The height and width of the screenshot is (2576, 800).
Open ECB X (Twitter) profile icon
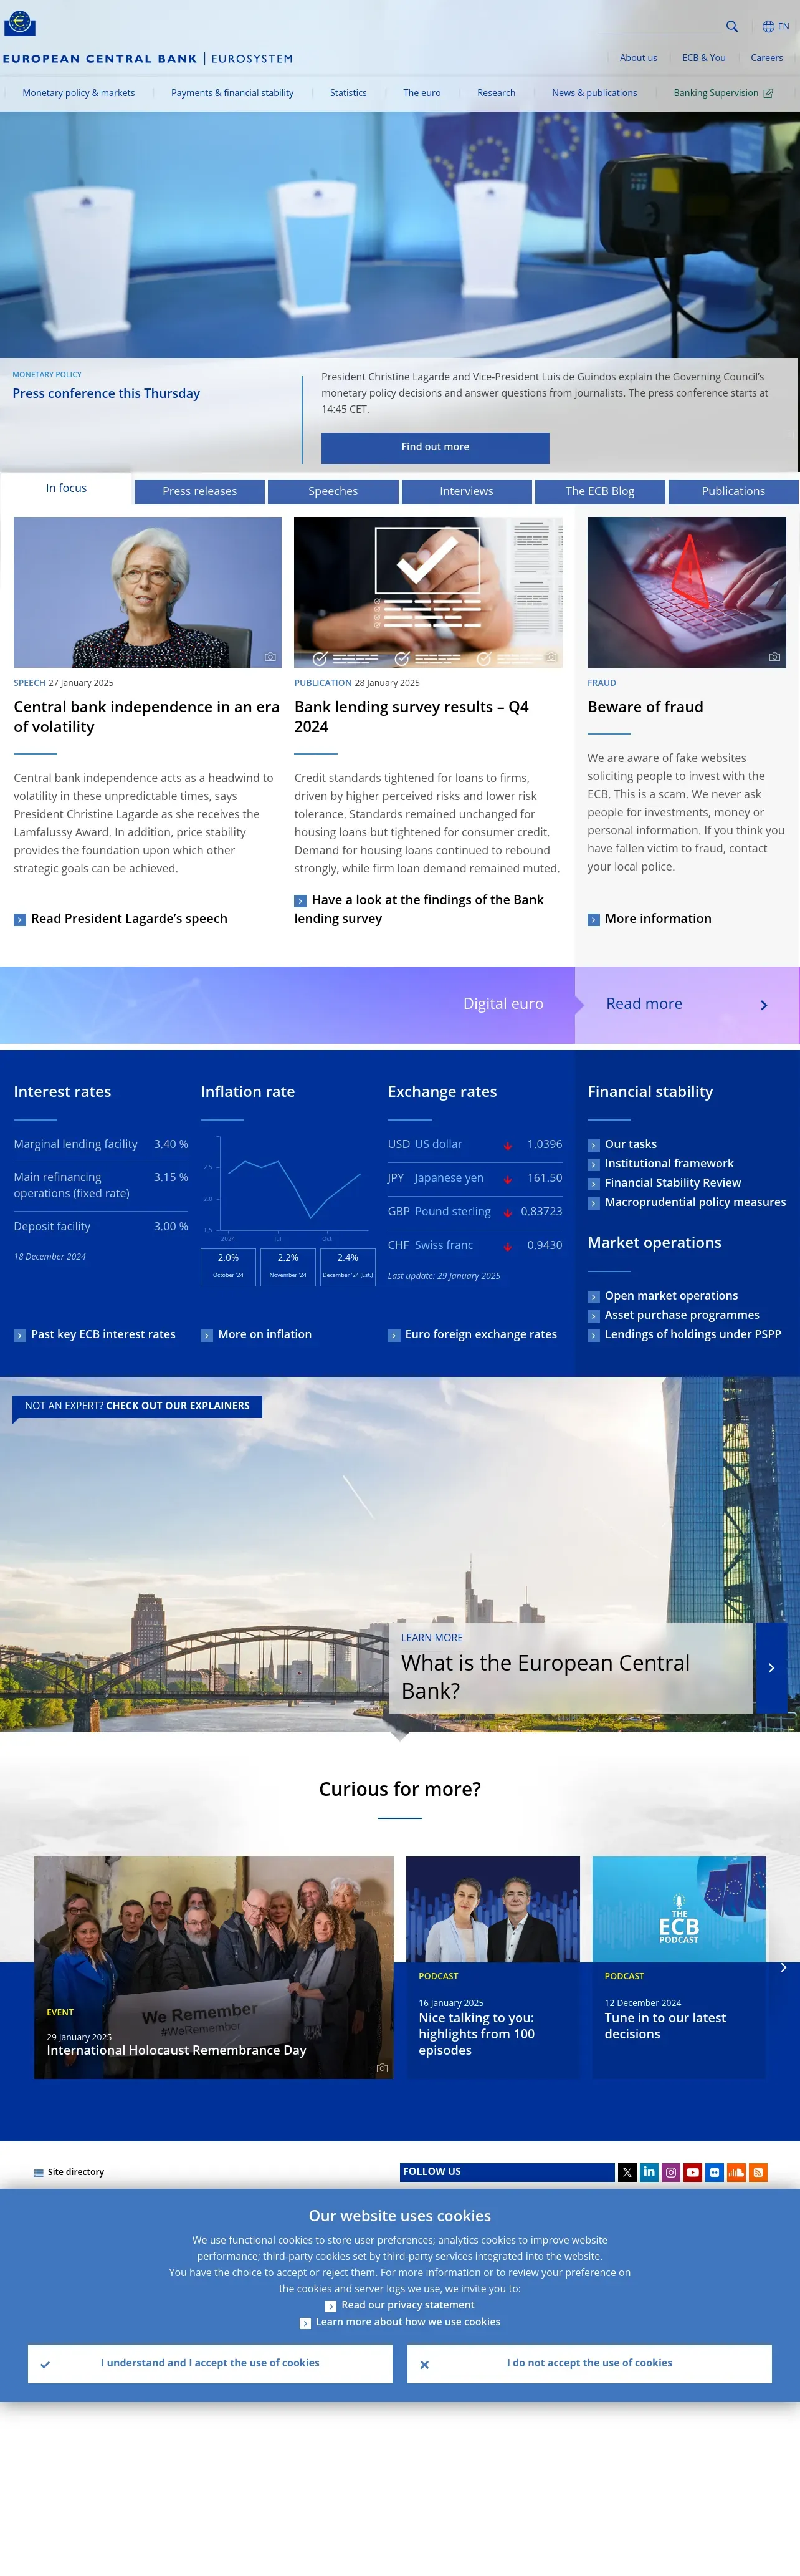pyautogui.click(x=627, y=2172)
